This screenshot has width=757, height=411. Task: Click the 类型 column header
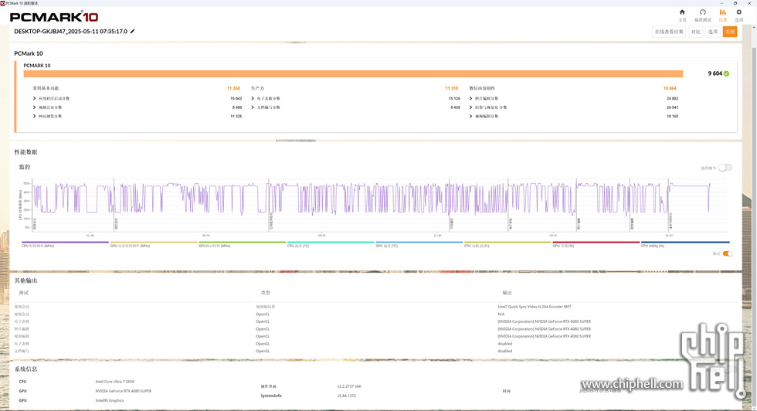266,293
